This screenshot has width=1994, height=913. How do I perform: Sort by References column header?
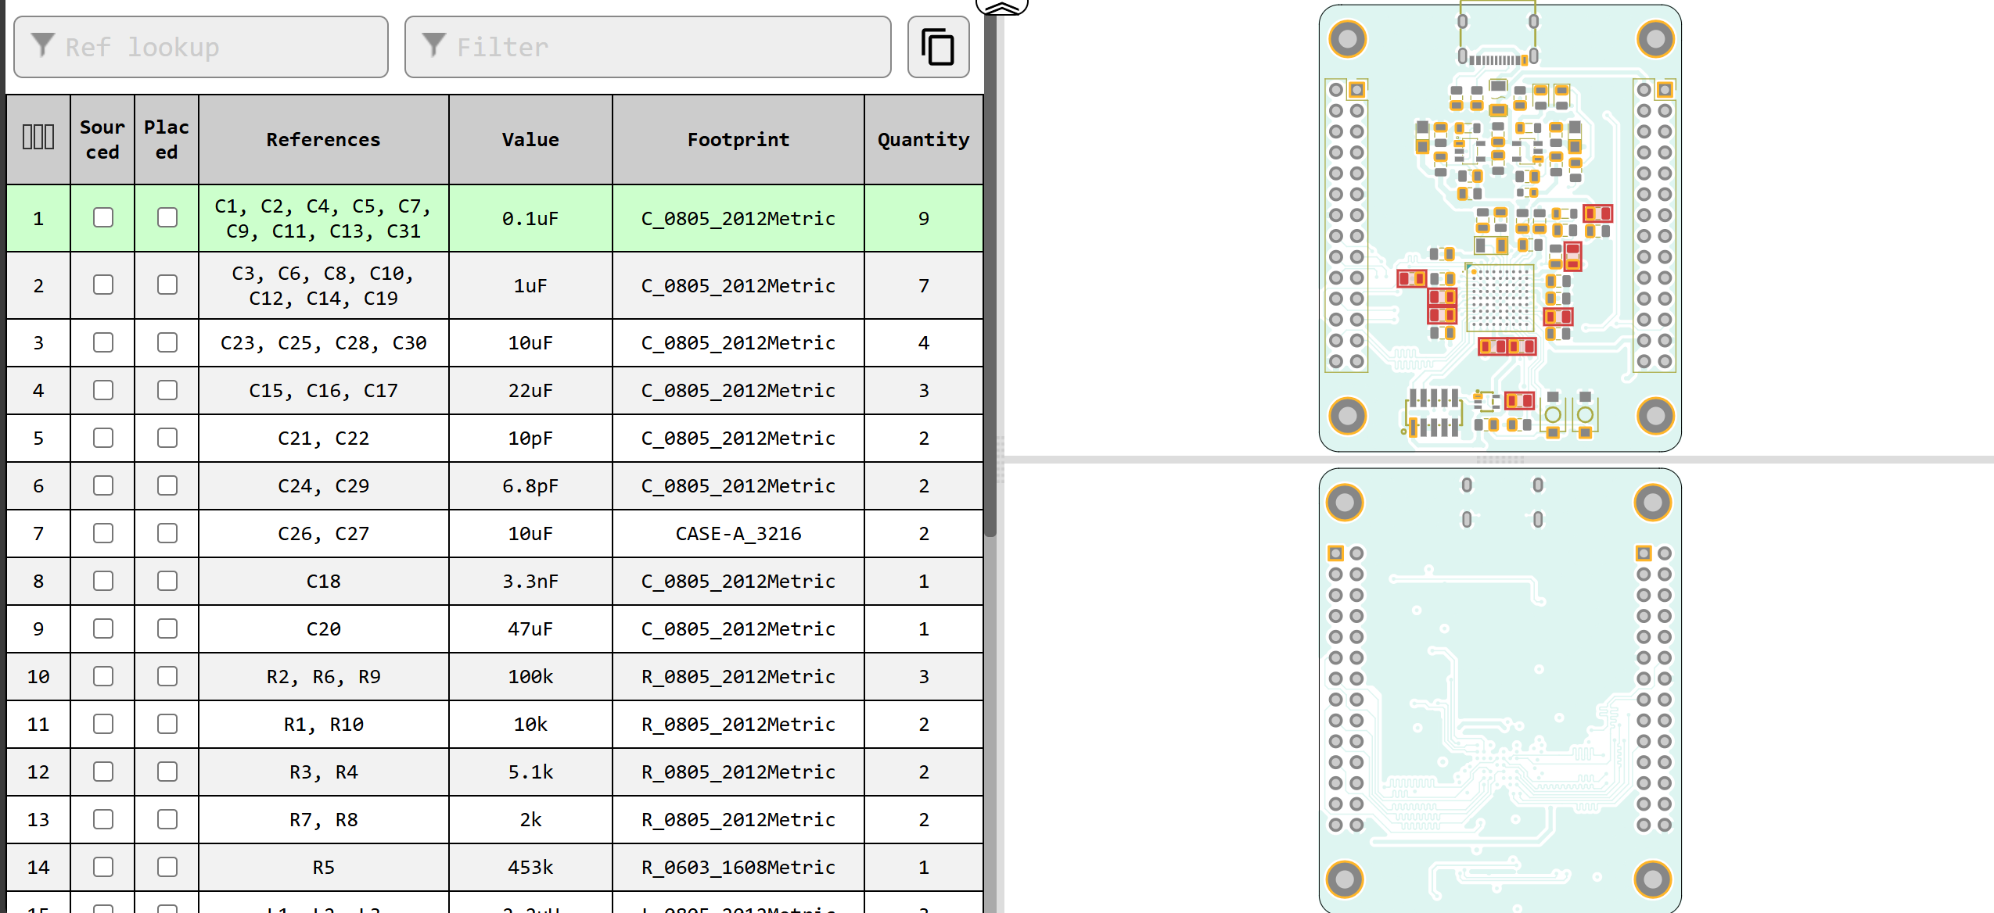pos(323,139)
